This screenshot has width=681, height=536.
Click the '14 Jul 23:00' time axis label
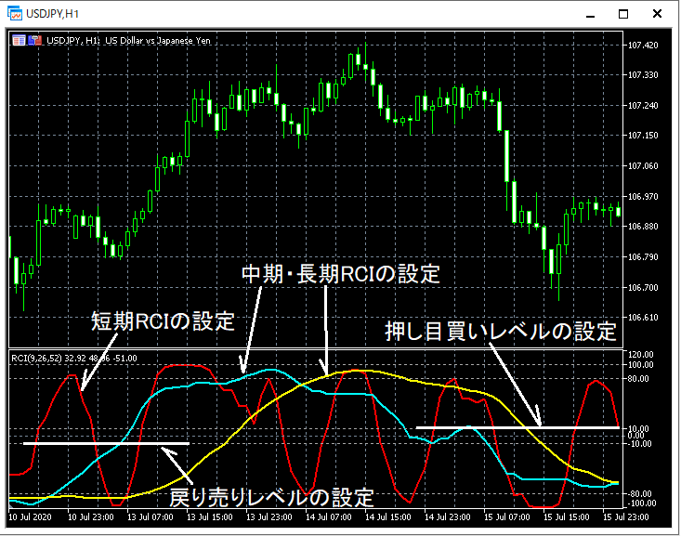[447, 517]
